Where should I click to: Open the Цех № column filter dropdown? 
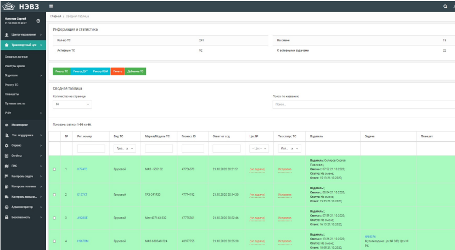click(257, 148)
